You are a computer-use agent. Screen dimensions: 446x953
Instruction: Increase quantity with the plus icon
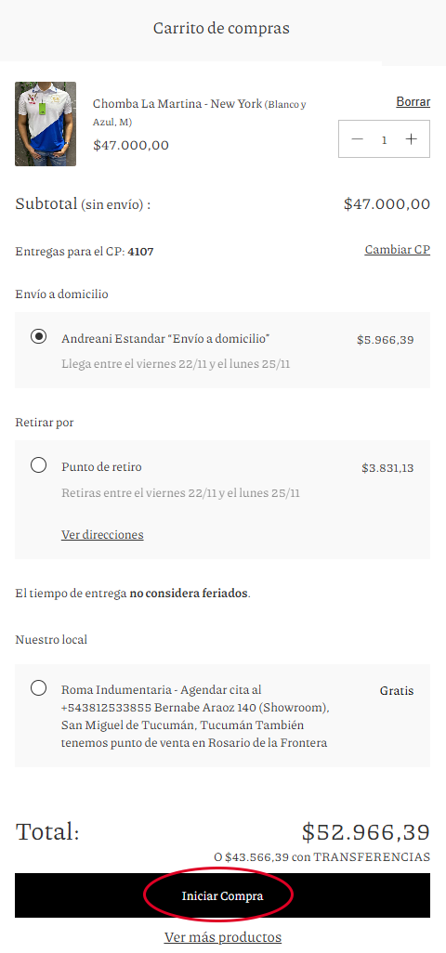point(412,139)
